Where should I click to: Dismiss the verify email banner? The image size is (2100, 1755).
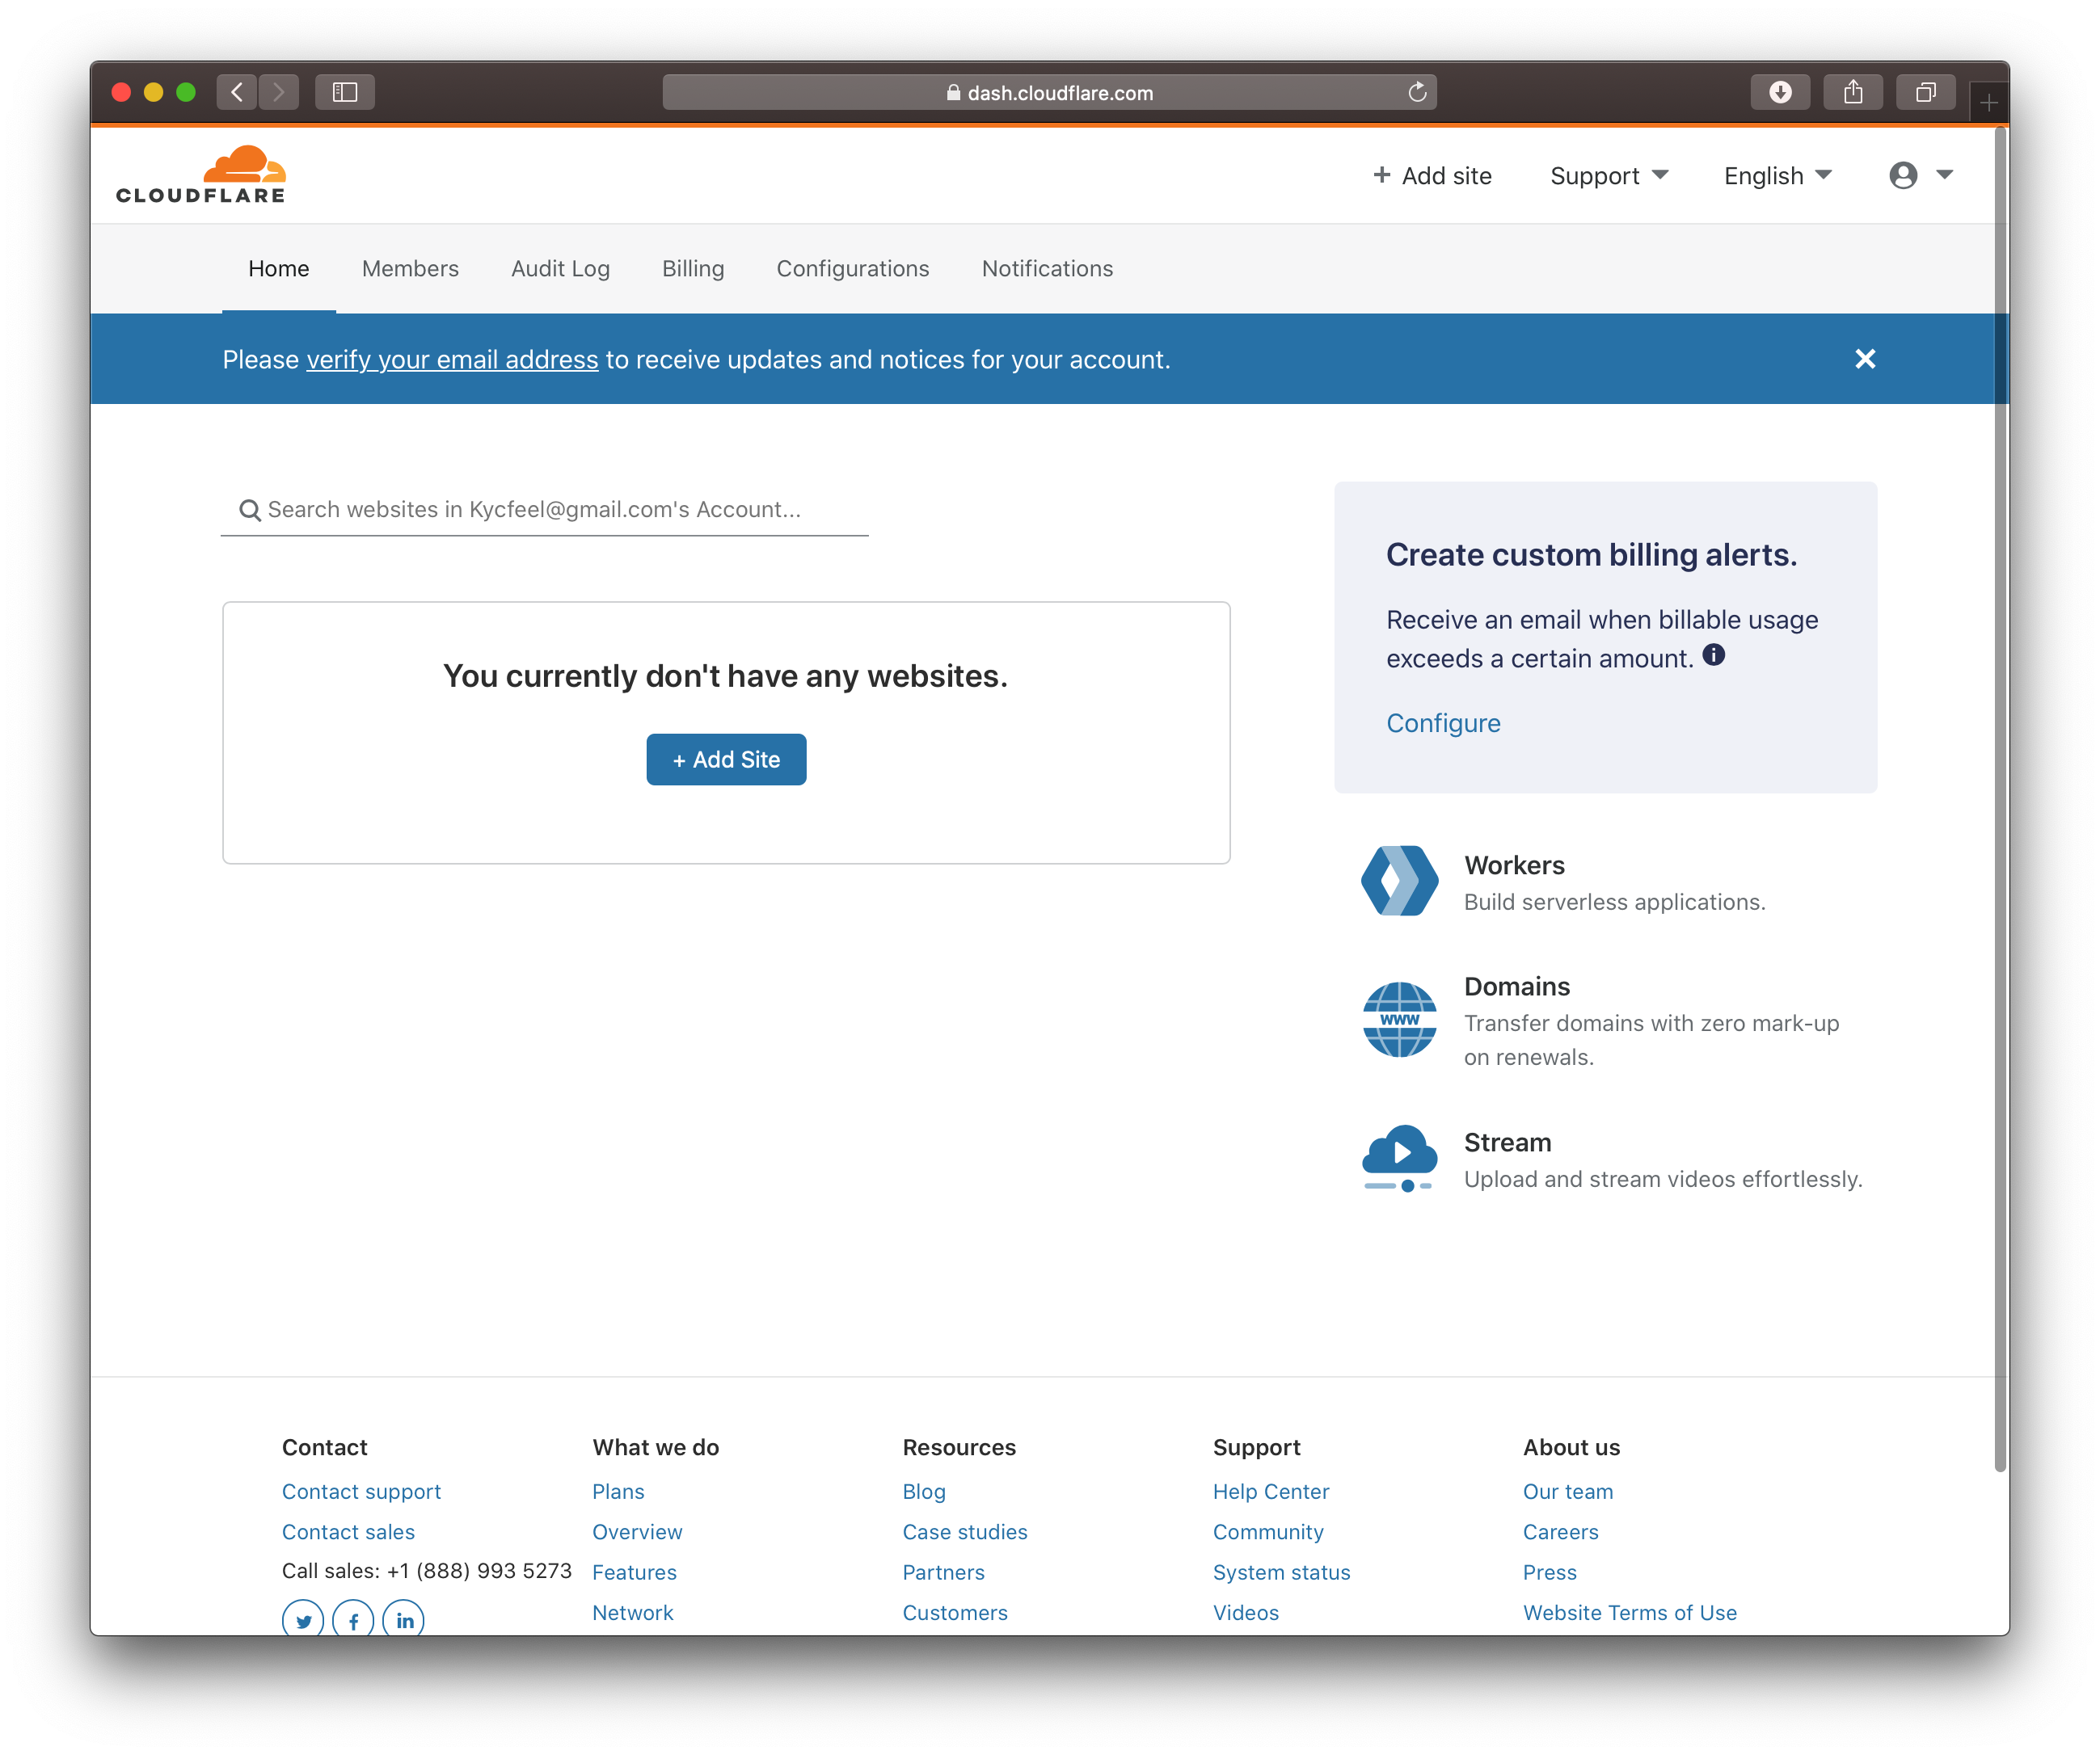pyautogui.click(x=1865, y=359)
